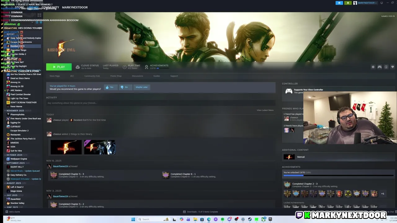This screenshot has height=223, width=397.
Task: Select Light Up The Town entry
Action: [x=19, y=98]
